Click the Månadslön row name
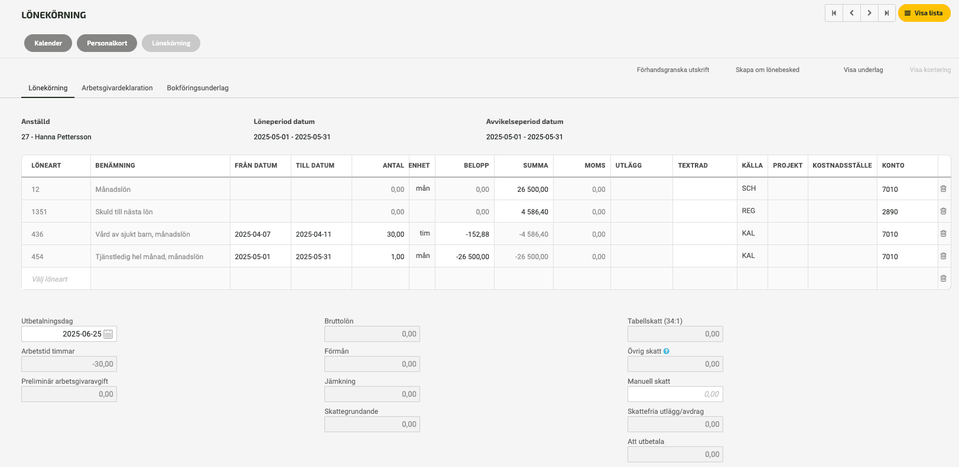Viewport: 959px width, 467px height. pos(113,190)
